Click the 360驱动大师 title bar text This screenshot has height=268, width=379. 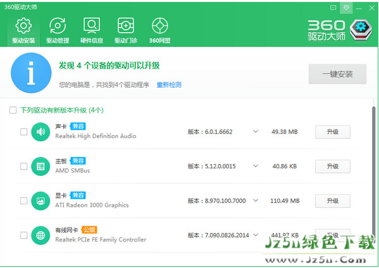click(21, 7)
